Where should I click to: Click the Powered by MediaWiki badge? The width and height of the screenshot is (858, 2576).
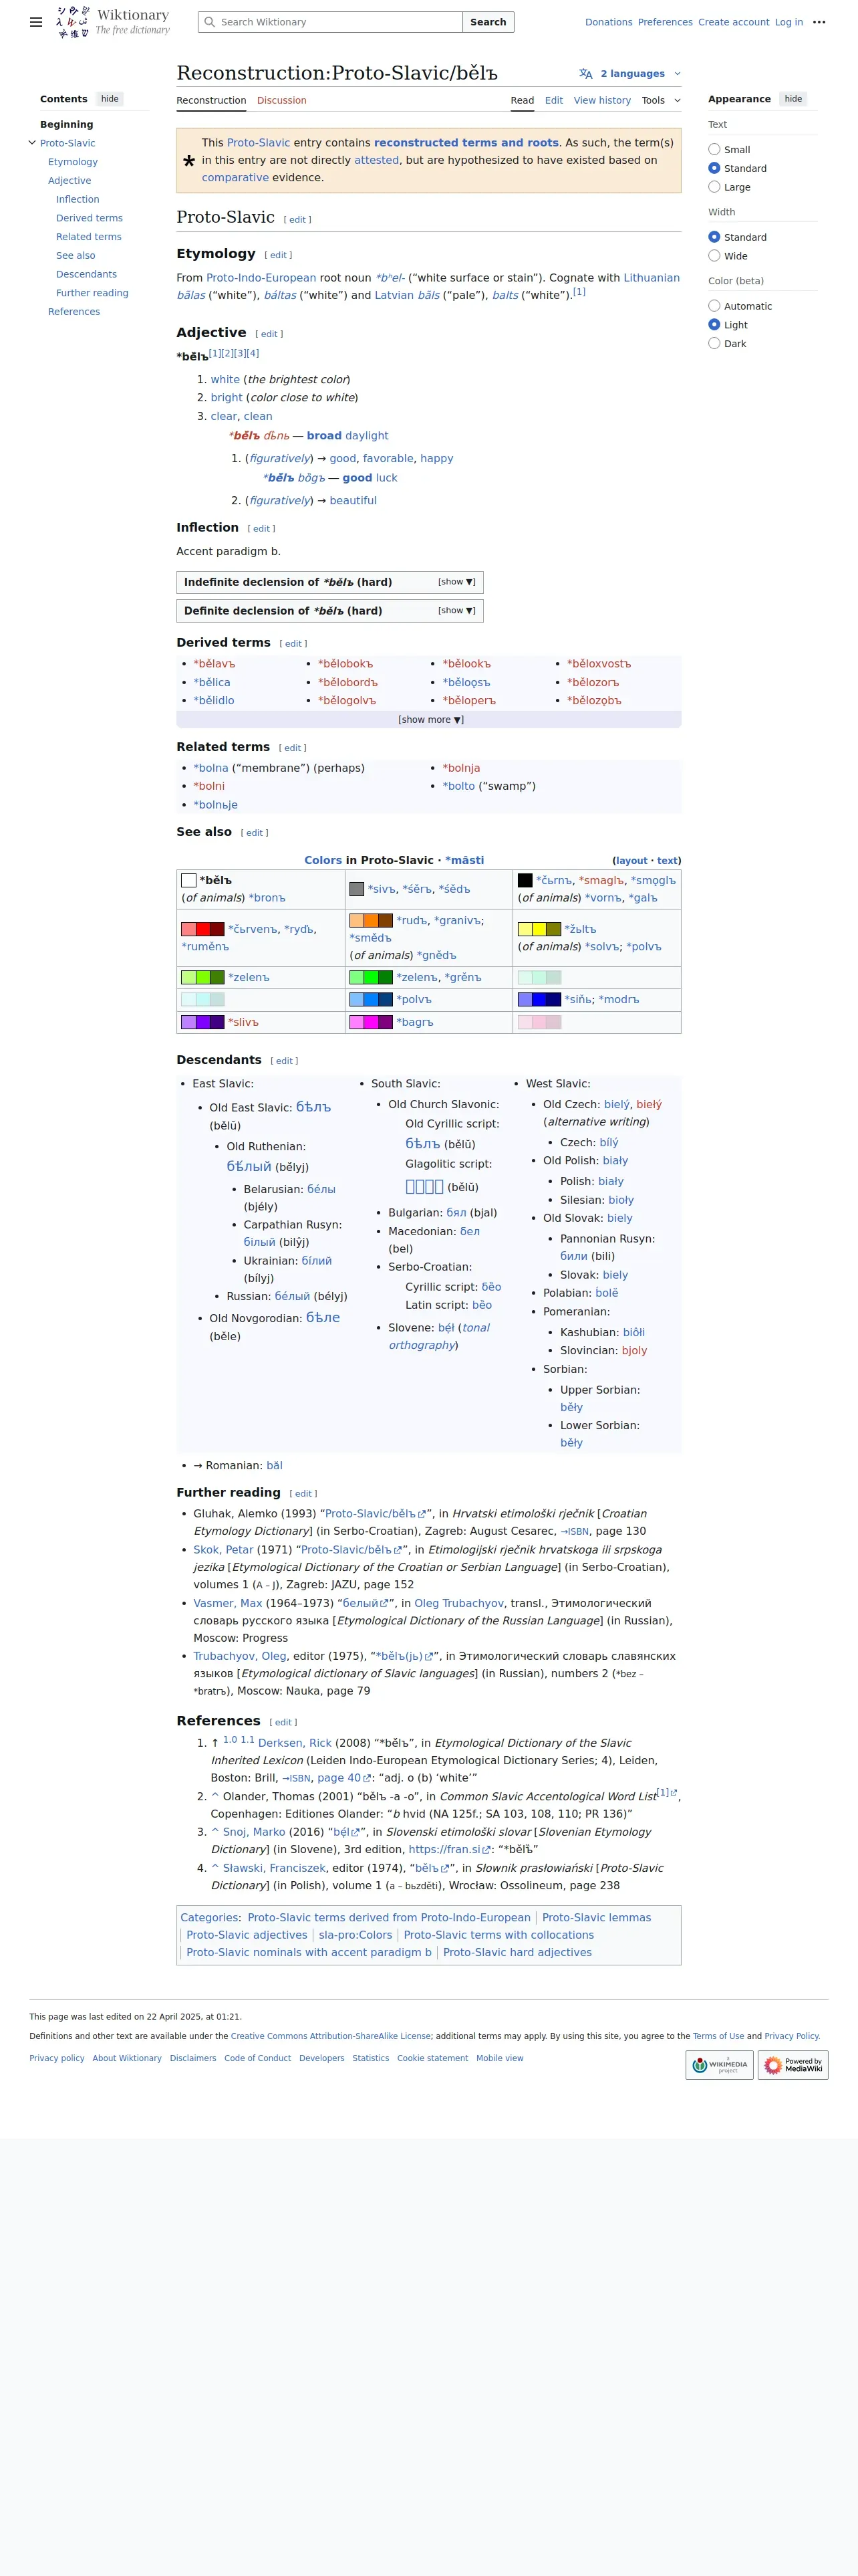[x=793, y=2064]
